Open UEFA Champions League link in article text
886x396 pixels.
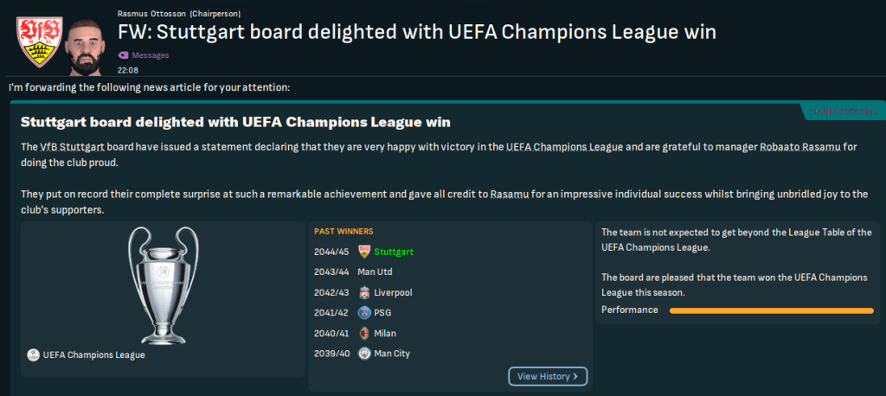click(x=564, y=147)
